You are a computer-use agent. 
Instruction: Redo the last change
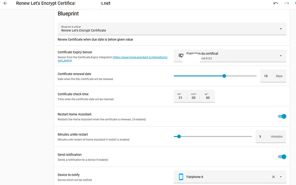point(287,3)
